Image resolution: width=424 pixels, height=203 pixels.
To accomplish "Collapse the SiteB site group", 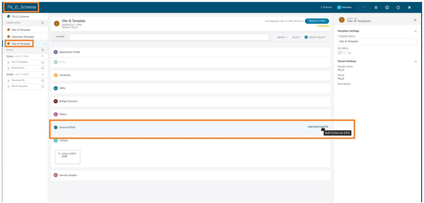I will click(x=43, y=75).
